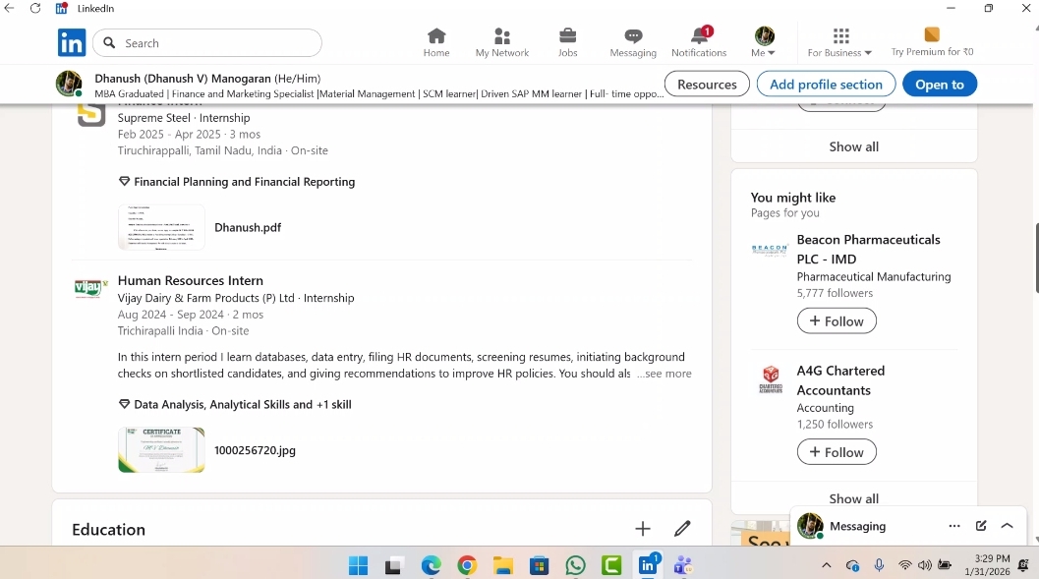This screenshot has height=579, width=1039.
Task: Follow A4G Chartered Accountants page
Action: [x=837, y=452]
